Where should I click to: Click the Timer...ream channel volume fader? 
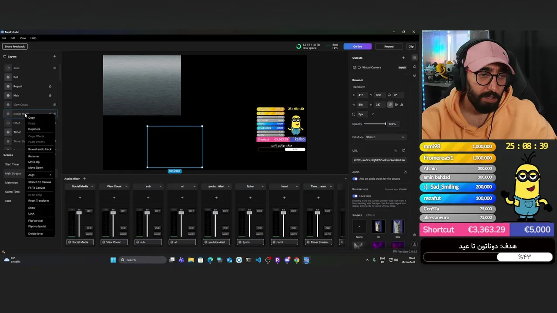click(317, 213)
